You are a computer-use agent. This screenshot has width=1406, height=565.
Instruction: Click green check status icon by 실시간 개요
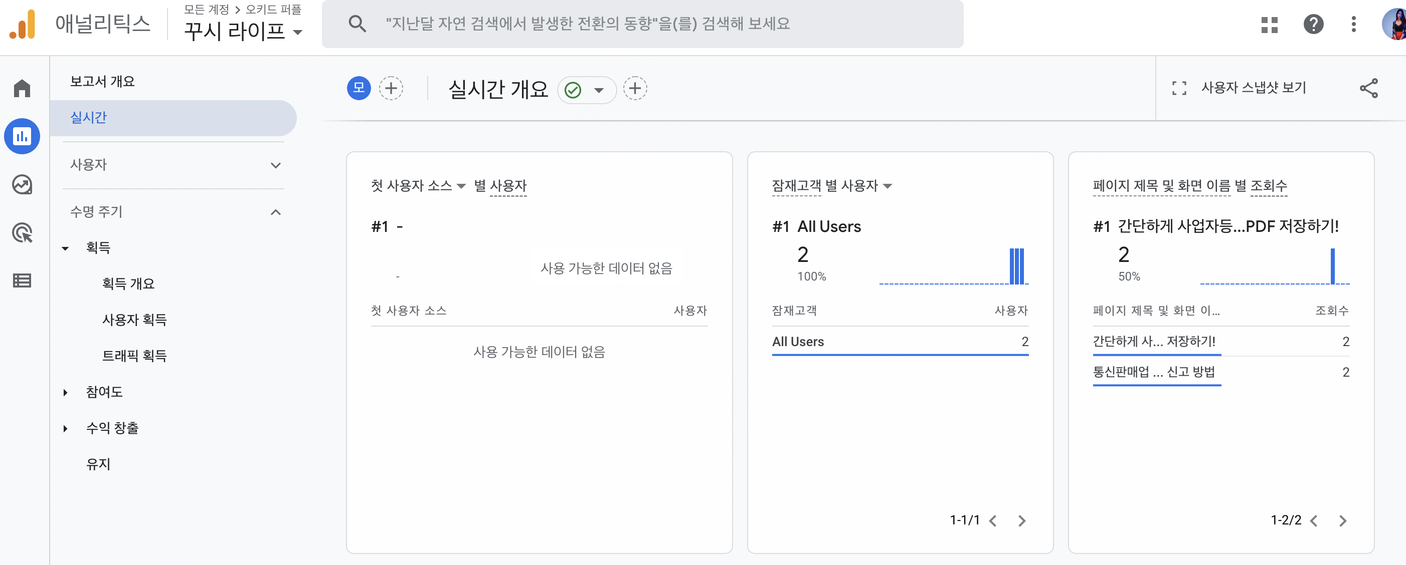573,90
